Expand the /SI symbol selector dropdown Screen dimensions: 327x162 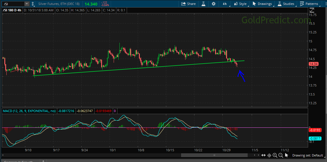[x=27, y=4]
